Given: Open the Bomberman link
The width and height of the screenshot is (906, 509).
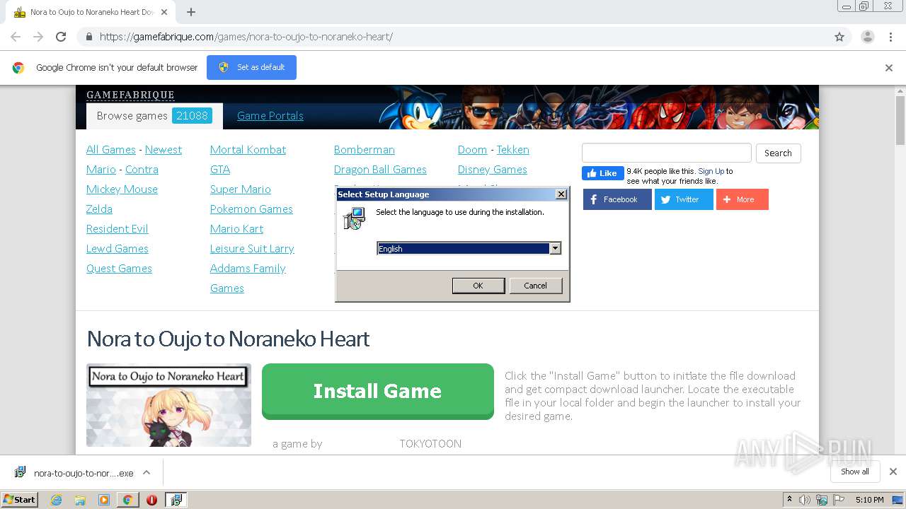Looking at the screenshot, I should [x=365, y=150].
